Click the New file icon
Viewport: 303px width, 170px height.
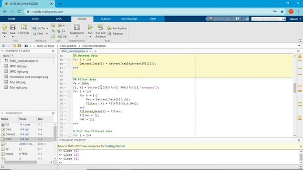pos(4,27)
